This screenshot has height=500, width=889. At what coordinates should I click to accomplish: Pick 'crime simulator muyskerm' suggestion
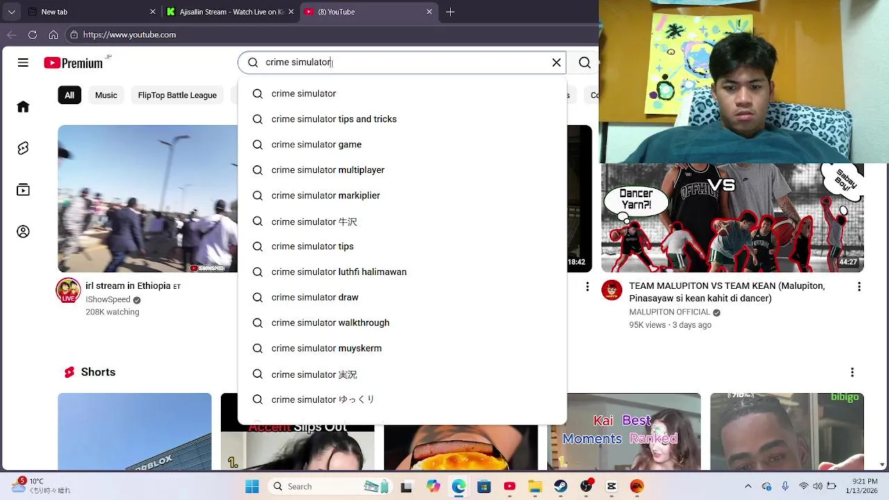[x=402, y=349]
